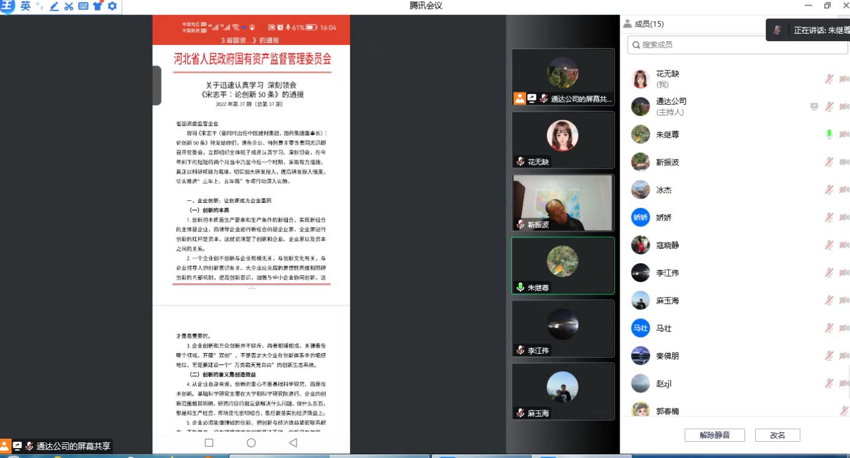Tap the square recent-apps button on the shared phone
The width and height of the screenshot is (850, 458).
pyautogui.click(x=209, y=443)
